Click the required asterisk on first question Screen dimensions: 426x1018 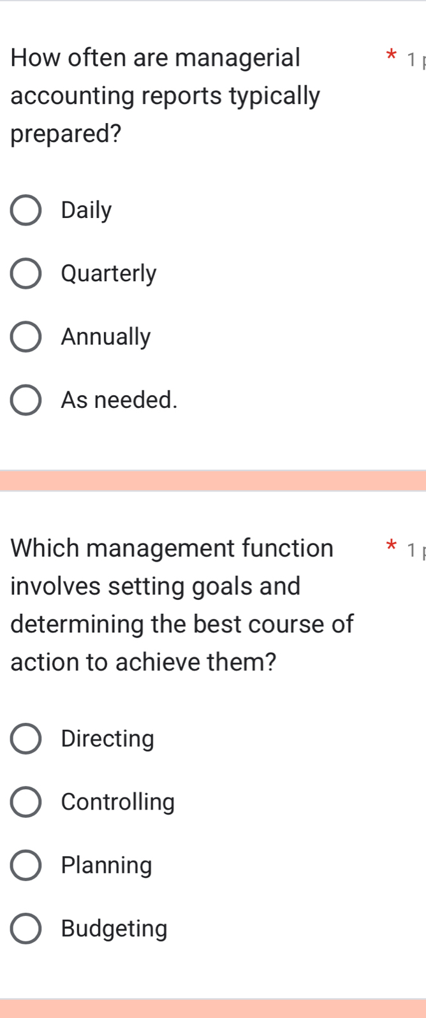(x=390, y=56)
